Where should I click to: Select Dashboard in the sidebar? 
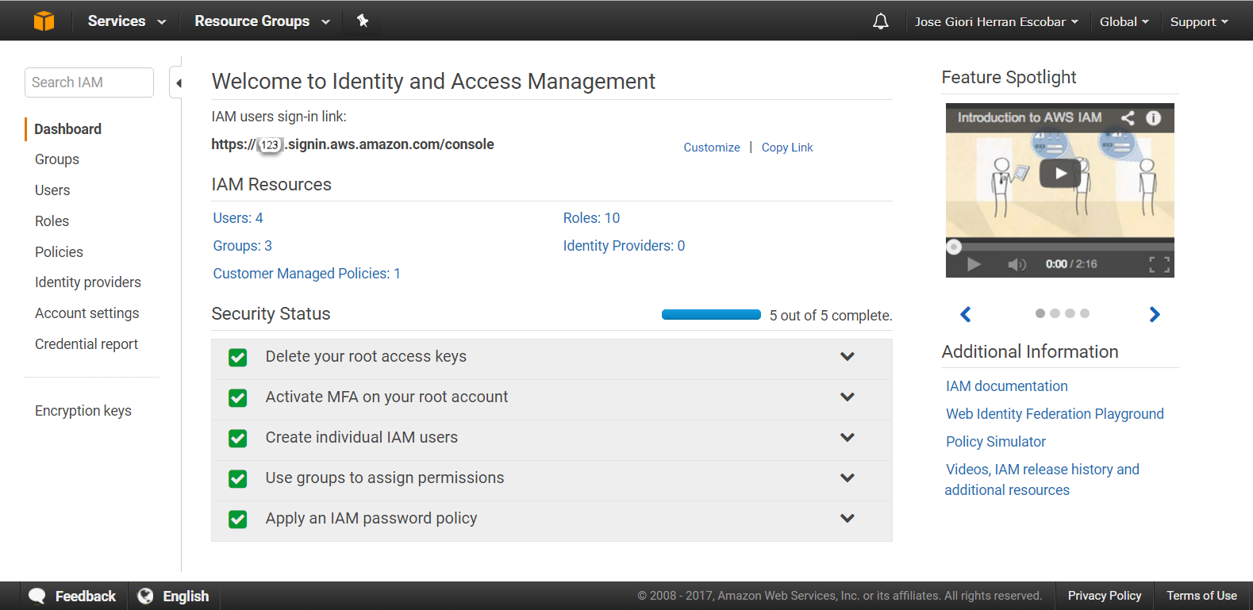tap(68, 129)
